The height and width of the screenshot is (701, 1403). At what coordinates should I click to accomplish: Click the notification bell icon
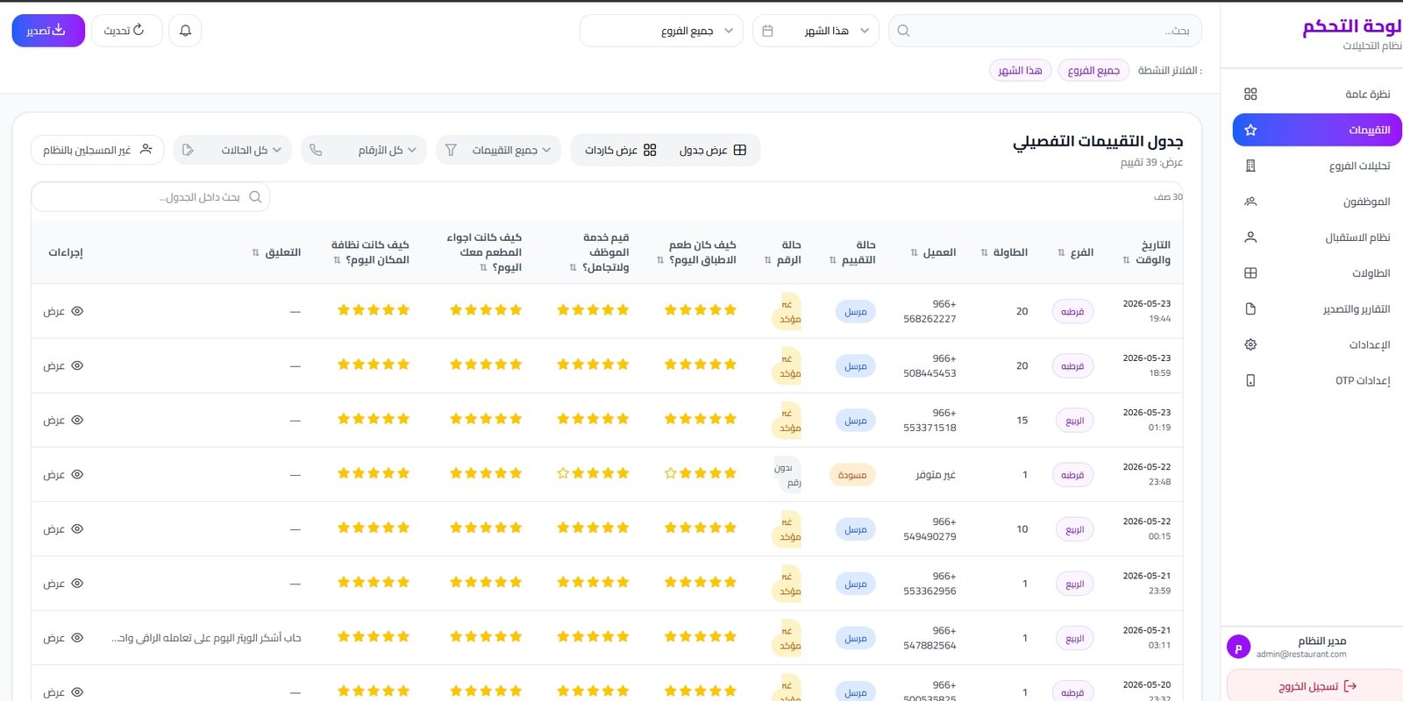pyautogui.click(x=185, y=31)
